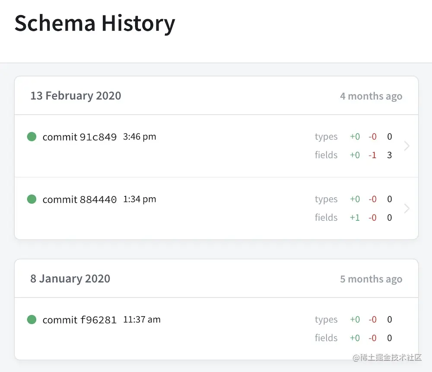Expand commit 884440 details chevron

click(407, 208)
